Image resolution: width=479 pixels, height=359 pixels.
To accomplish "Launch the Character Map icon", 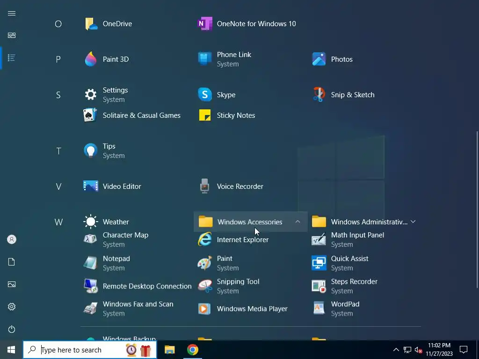I will (x=90, y=239).
